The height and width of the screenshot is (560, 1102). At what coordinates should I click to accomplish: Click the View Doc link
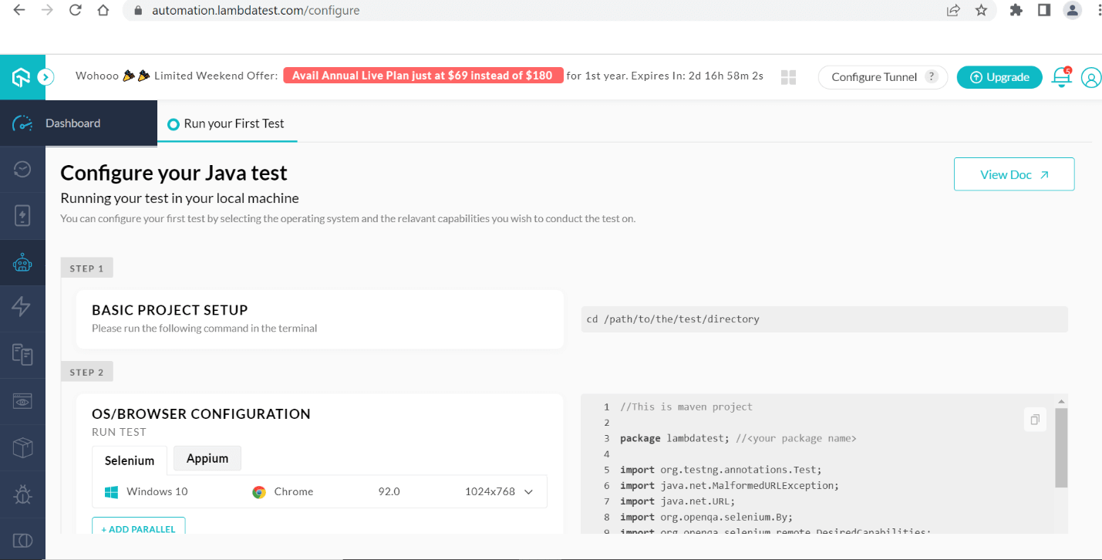(x=1013, y=174)
